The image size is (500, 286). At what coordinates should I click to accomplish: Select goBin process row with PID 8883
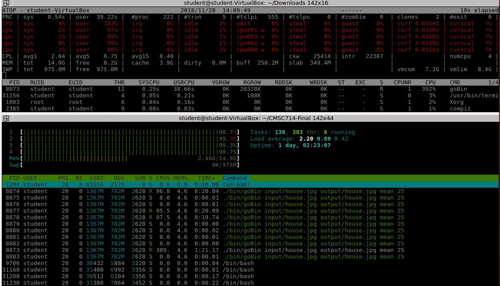tap(250, 257)
